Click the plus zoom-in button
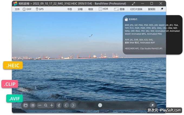The width and height of the screenshot is (184, 115). click(x=52, y=105)
